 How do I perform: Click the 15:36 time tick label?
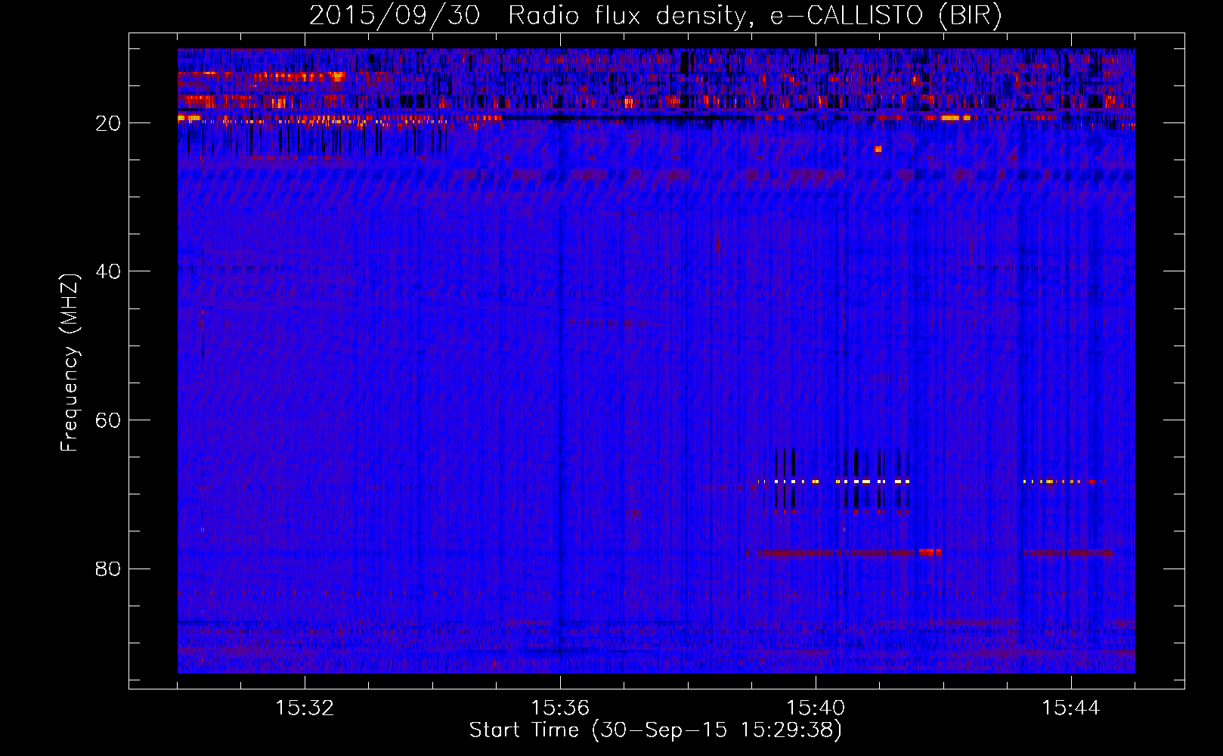[560, 708]
